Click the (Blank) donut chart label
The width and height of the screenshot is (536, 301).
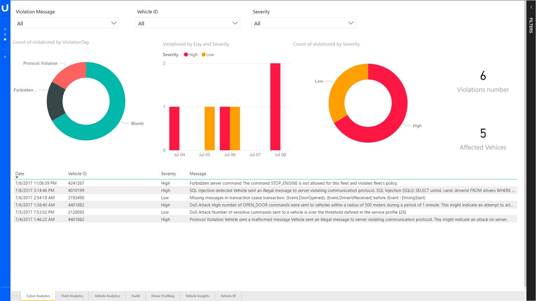(x=137, y=123)
